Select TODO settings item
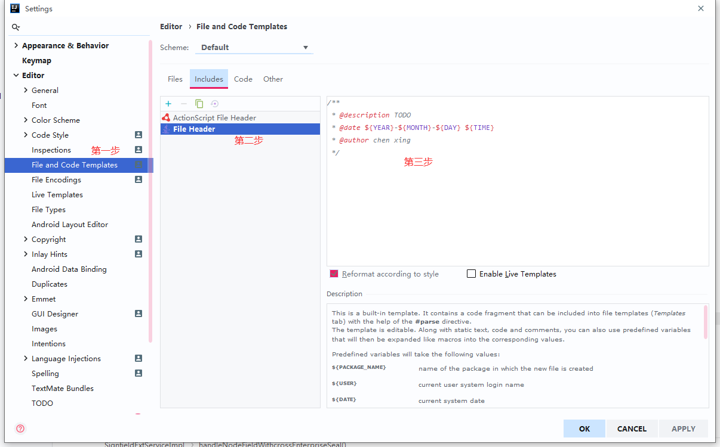 tap(42, 403)
